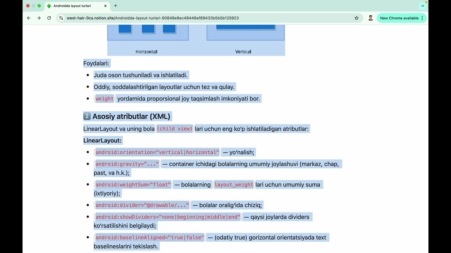
Task: Click the browser back arrow
Action: pos(29,18)
